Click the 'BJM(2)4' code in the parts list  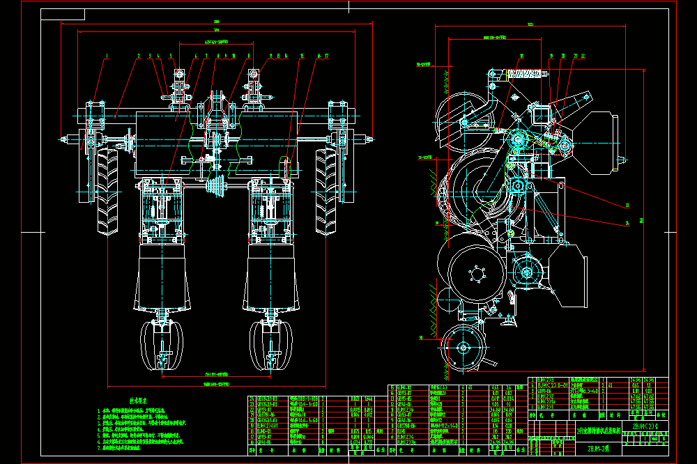click(406, 437)
